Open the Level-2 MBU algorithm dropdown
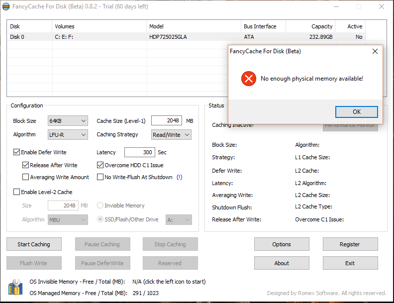The image size is (394, 303). [x=68, y=220]
